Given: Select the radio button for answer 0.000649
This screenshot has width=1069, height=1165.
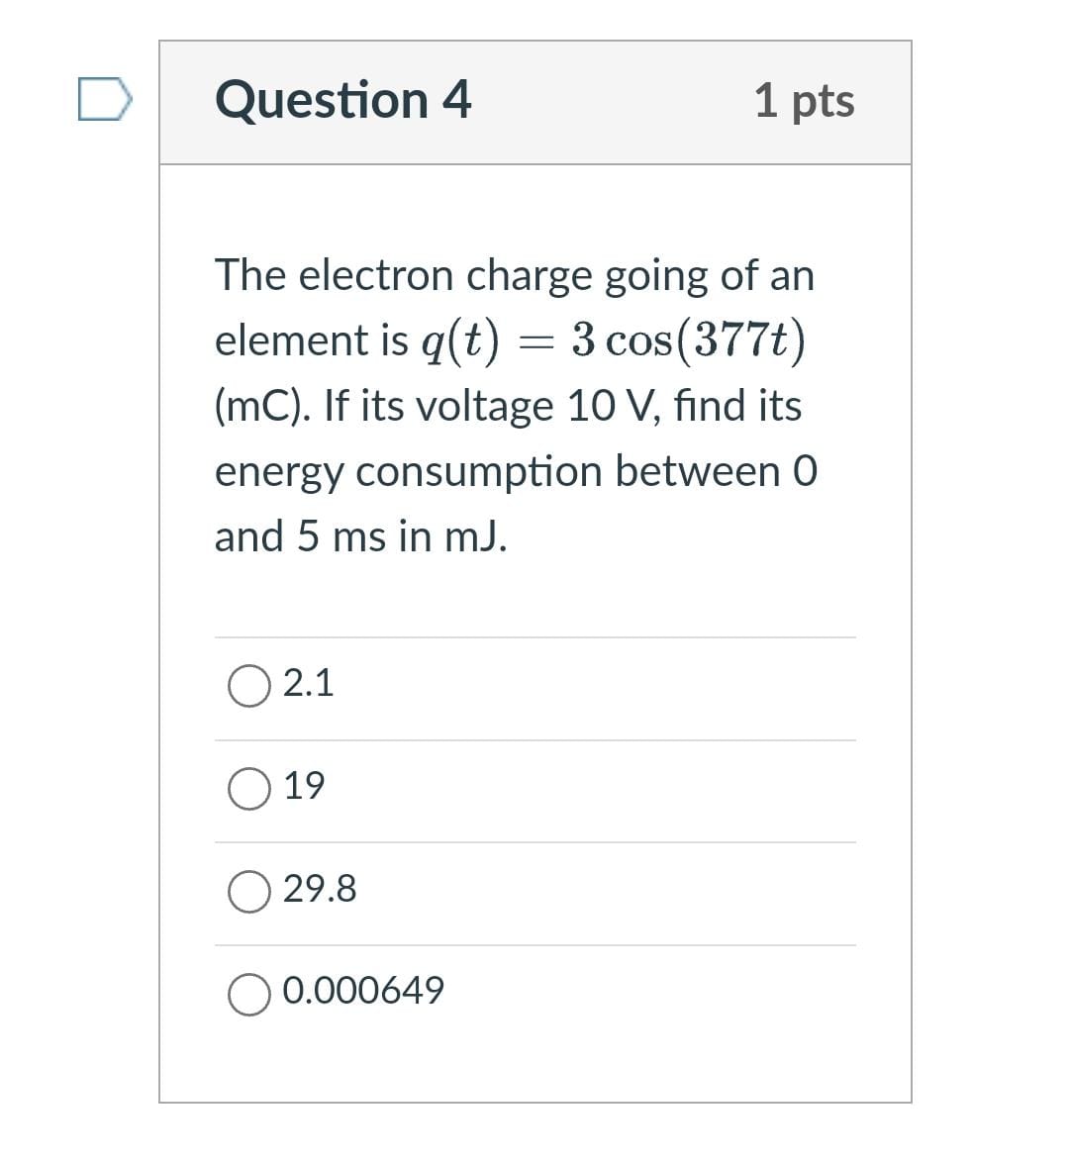Looking at the screenshot, I should click(249, 992).
